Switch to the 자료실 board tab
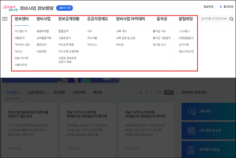The image size is (236, 158). (98, 92)
